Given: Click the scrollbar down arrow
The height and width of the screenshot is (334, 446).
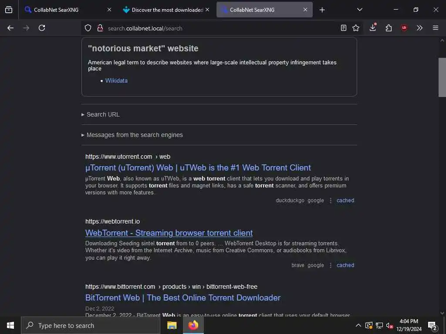Looking at the screenshot, I should pos(442,313).
